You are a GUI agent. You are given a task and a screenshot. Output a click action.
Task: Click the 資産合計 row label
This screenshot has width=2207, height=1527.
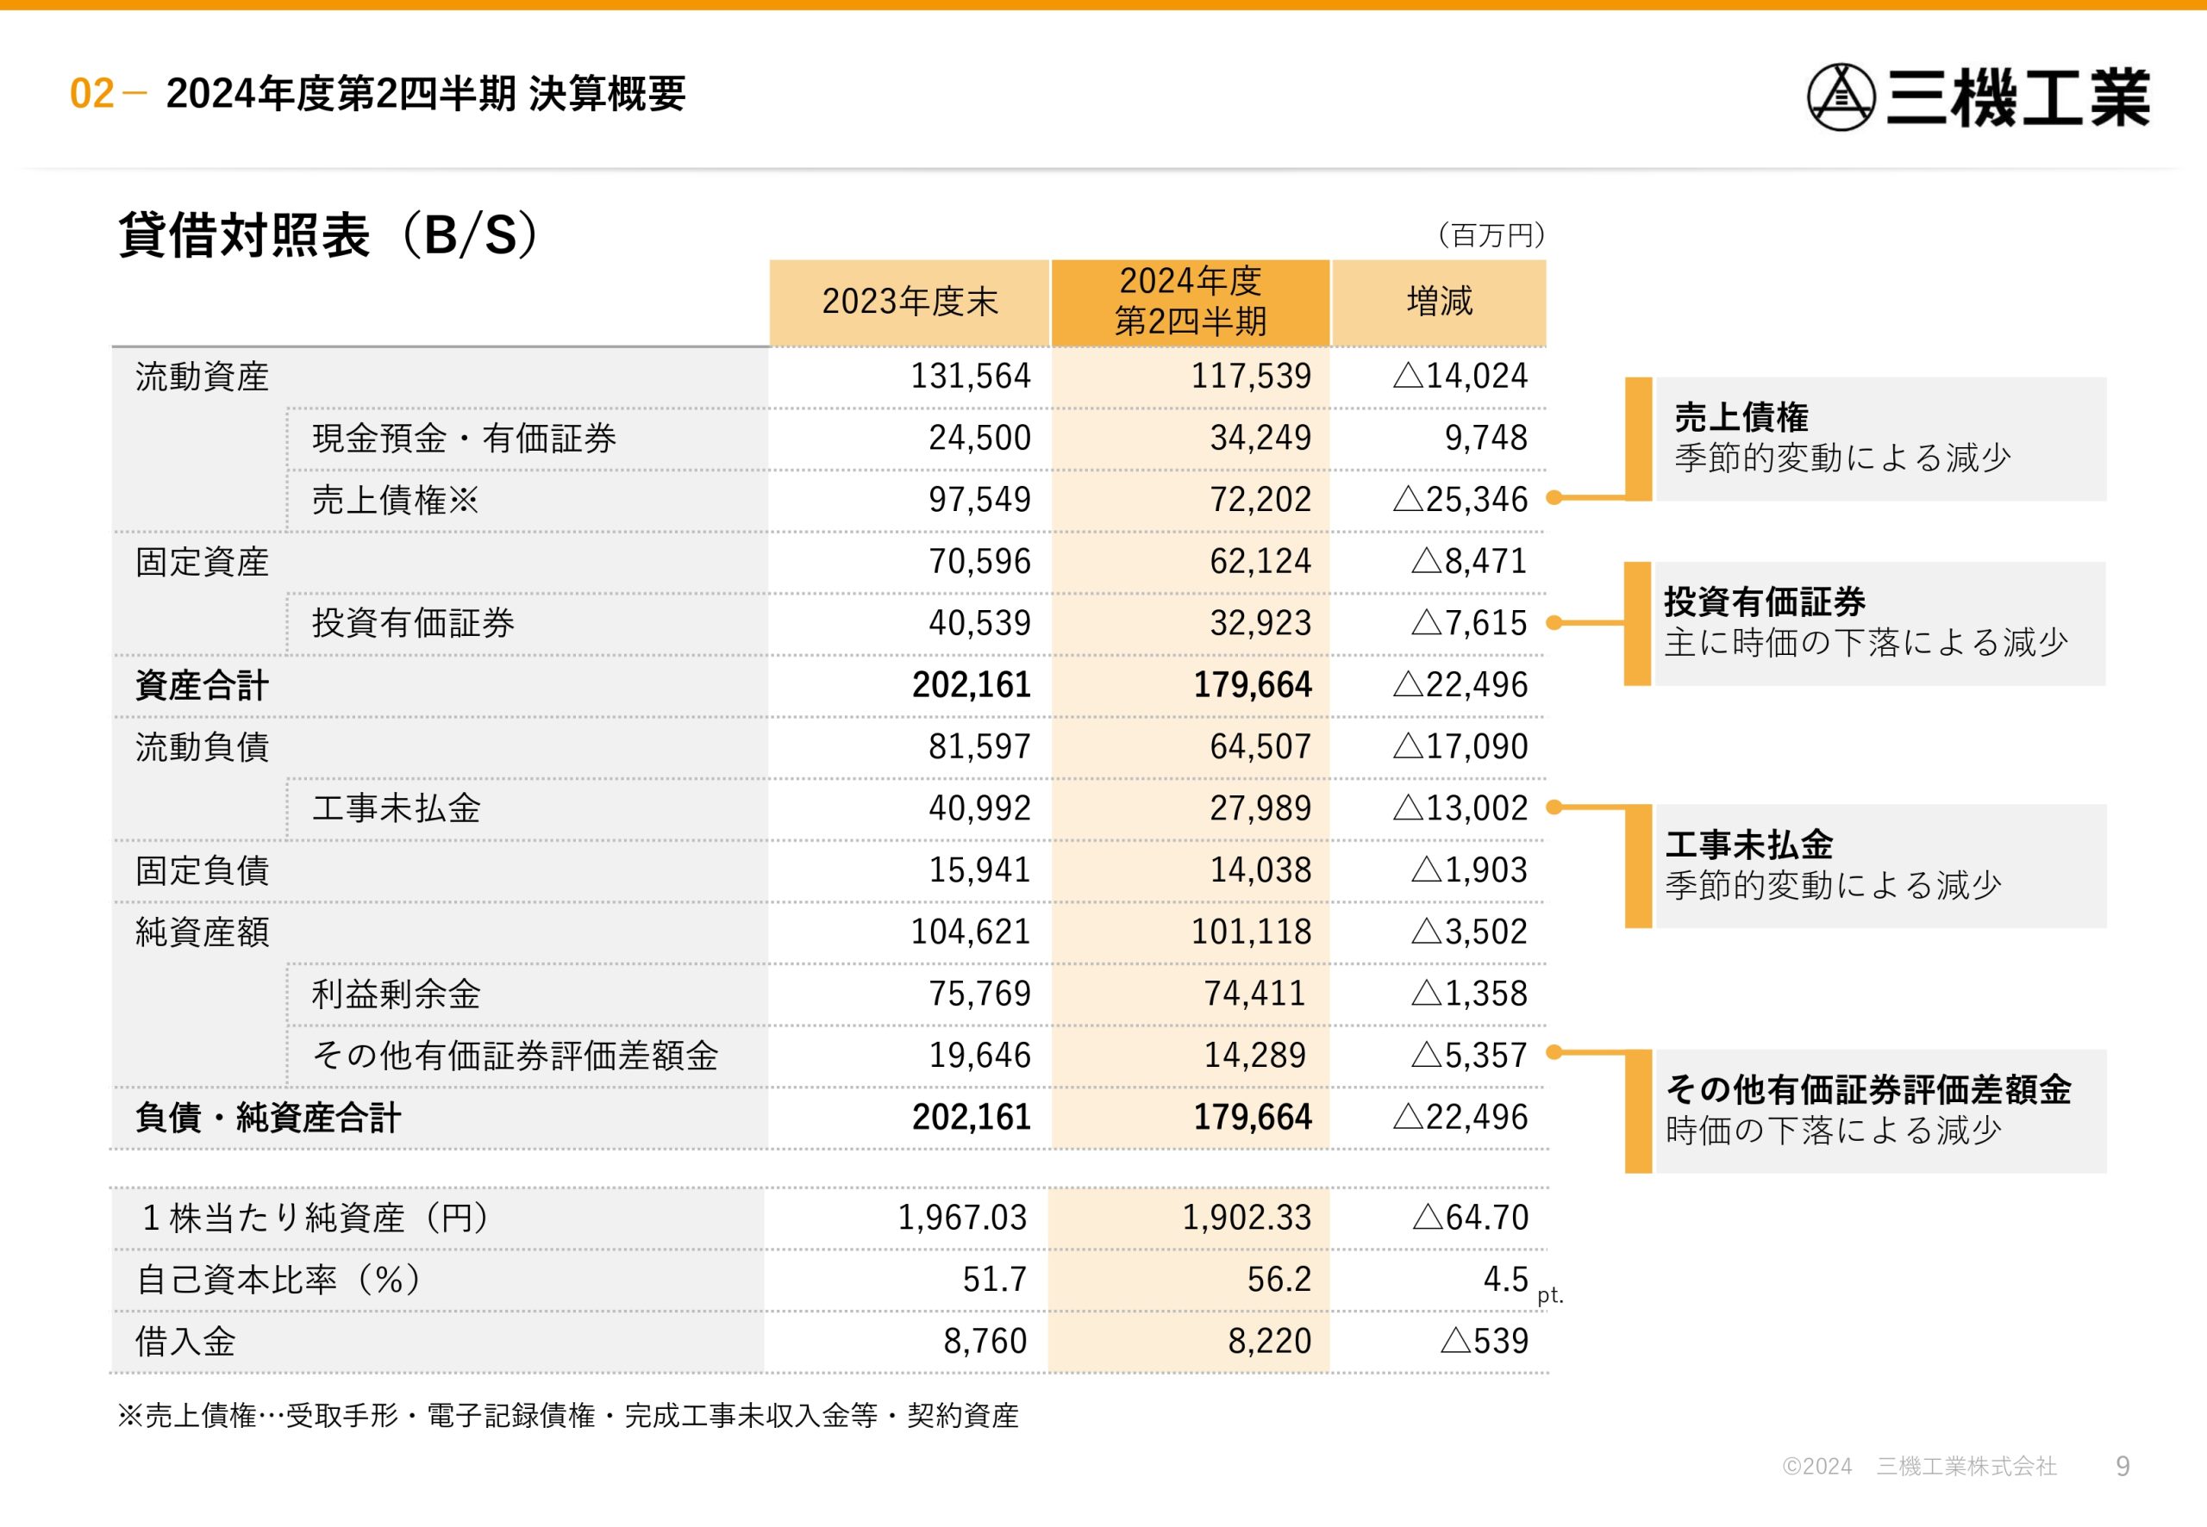202,685
